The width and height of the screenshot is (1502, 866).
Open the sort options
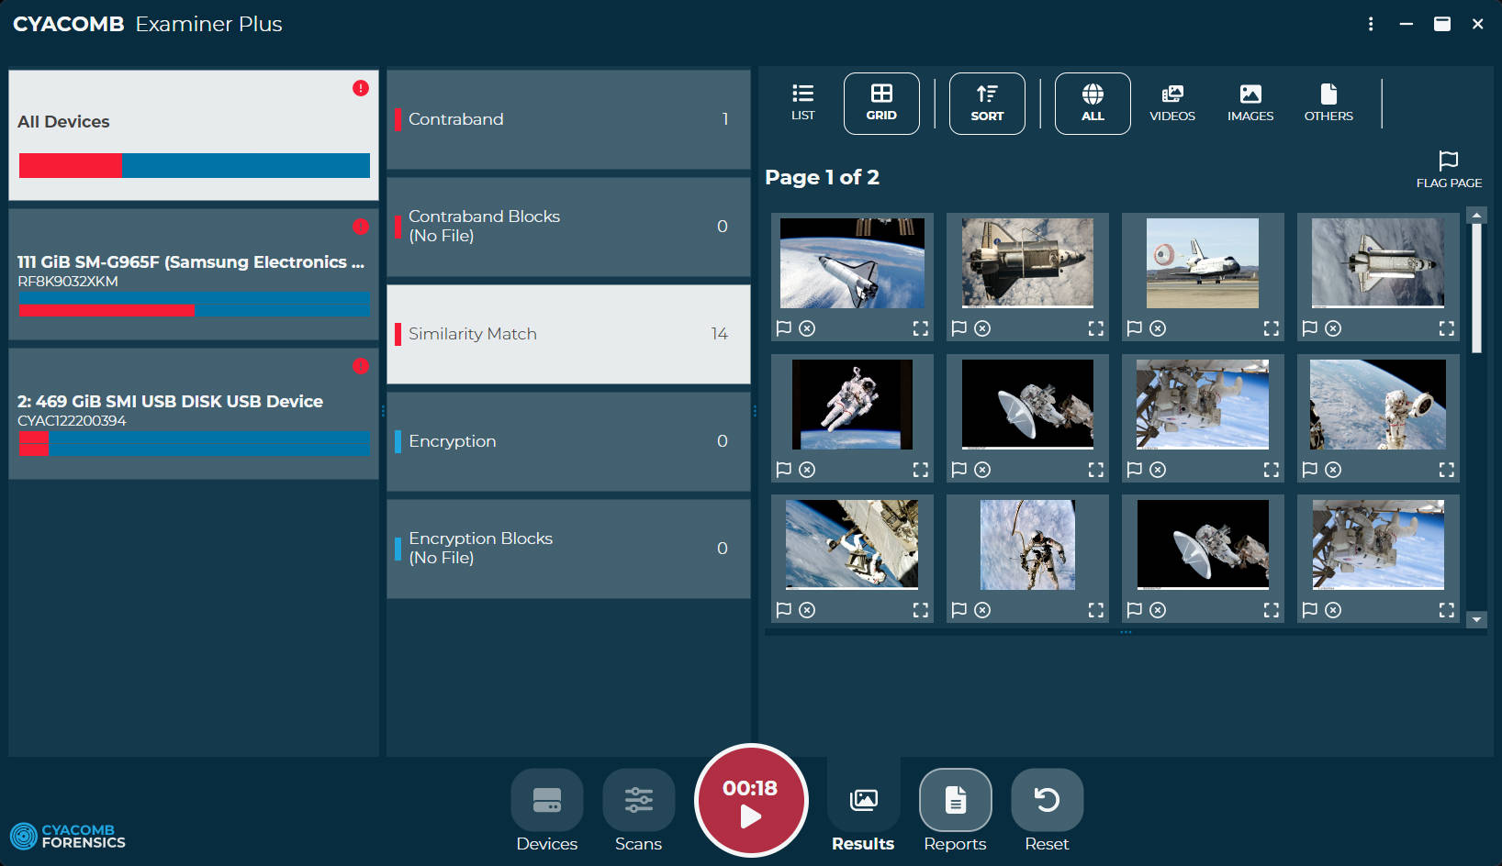tap(987, 103)
